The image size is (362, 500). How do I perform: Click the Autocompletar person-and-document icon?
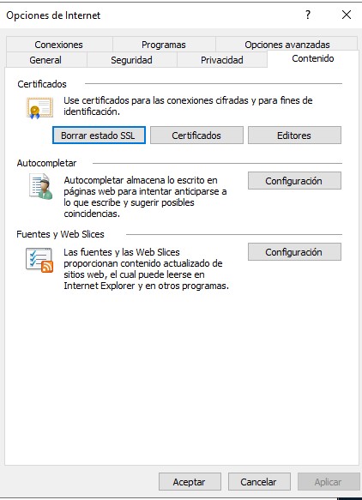pos(40,187)
